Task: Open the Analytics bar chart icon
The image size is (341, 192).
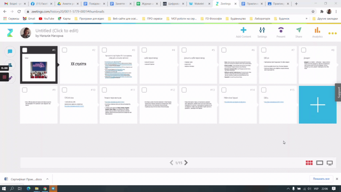Action: [317, 30]
